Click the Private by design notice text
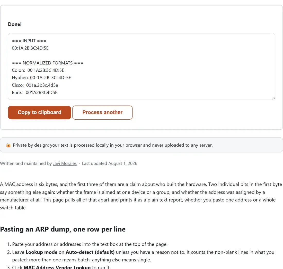The height and width of the screenshot is (269, 283). [113, 145]
